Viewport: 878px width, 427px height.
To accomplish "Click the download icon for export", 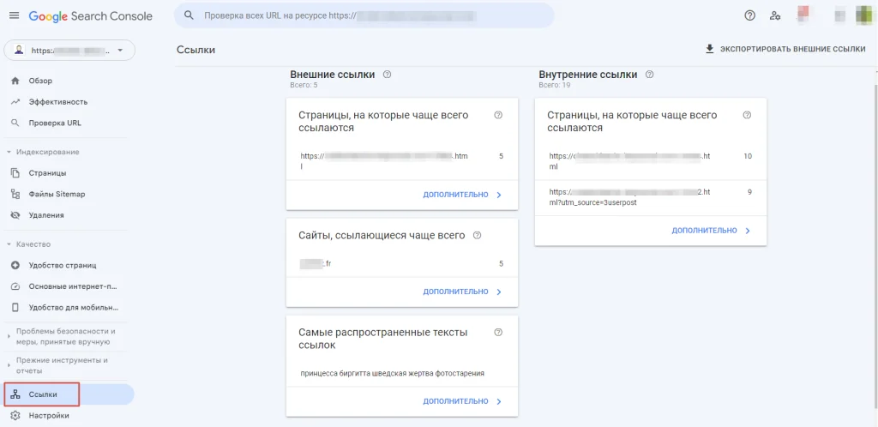I will pos(709,49).
